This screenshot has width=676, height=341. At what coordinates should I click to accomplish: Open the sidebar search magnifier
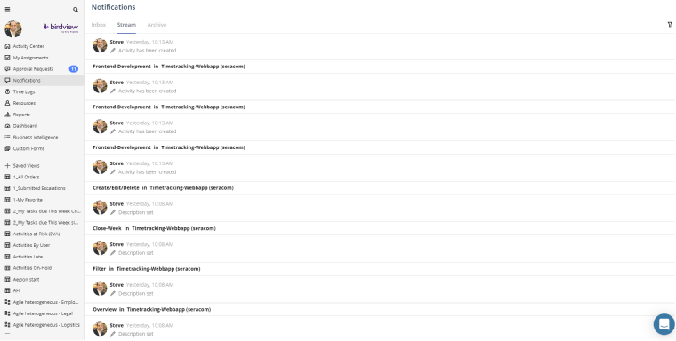point(76,10)
